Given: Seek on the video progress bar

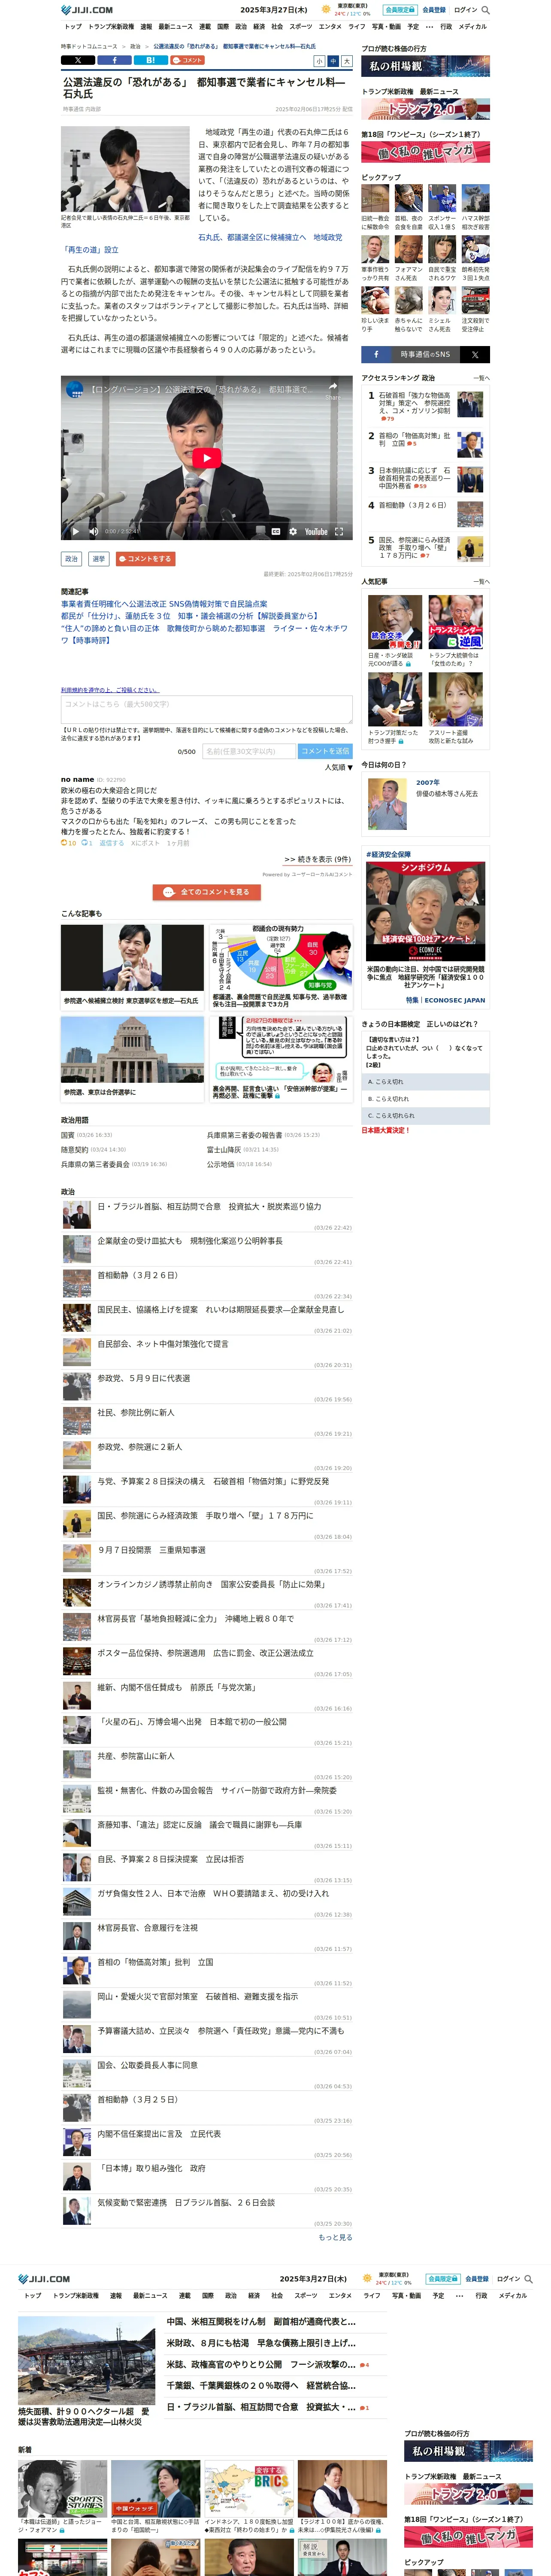Looking at the screenshot, I should 206,521.
